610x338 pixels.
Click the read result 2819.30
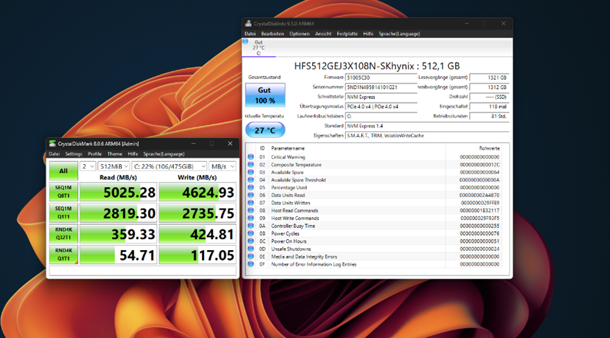[118, 213]
